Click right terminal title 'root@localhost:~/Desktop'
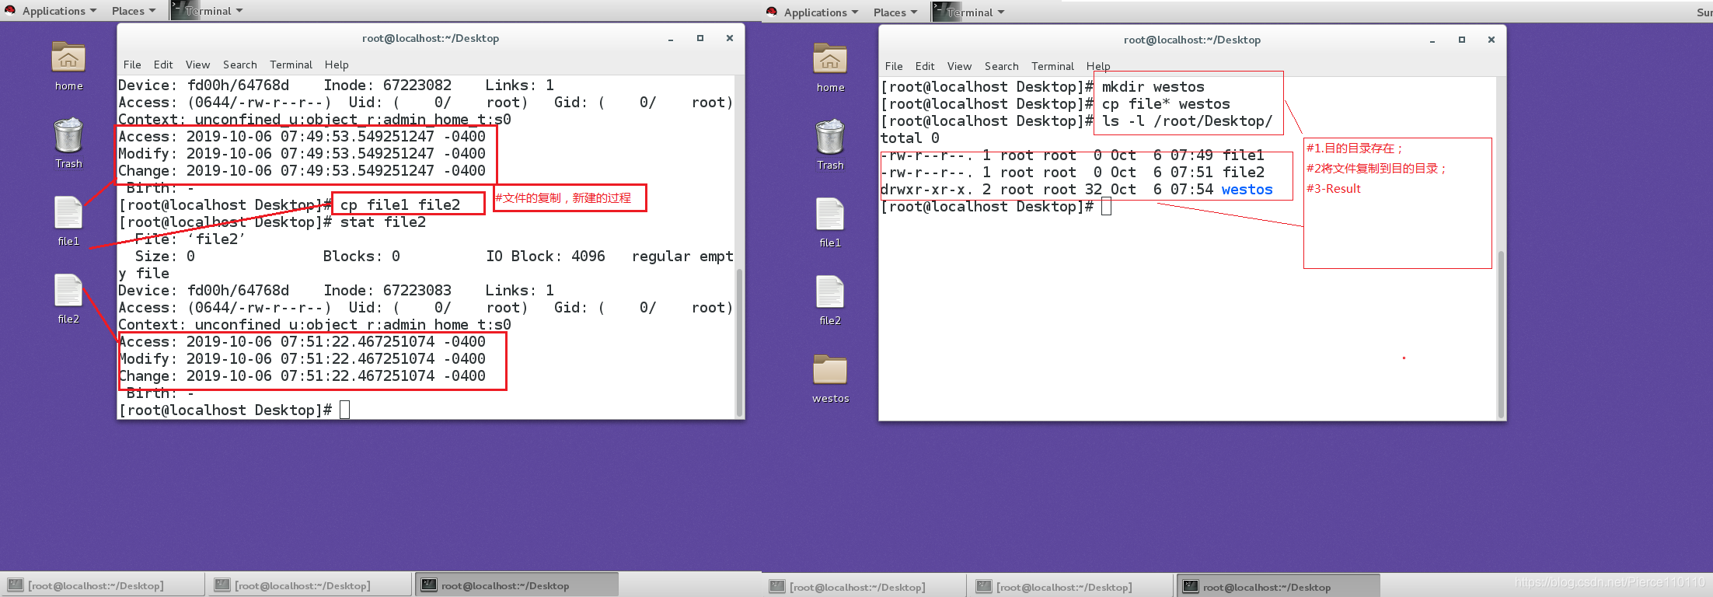Viewport: 1713px width, 597px height. click(x=1192, y=40)
